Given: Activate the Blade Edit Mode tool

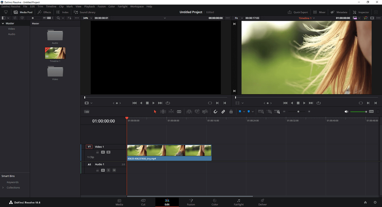Looking at the screenshot, I should (179, 112).
